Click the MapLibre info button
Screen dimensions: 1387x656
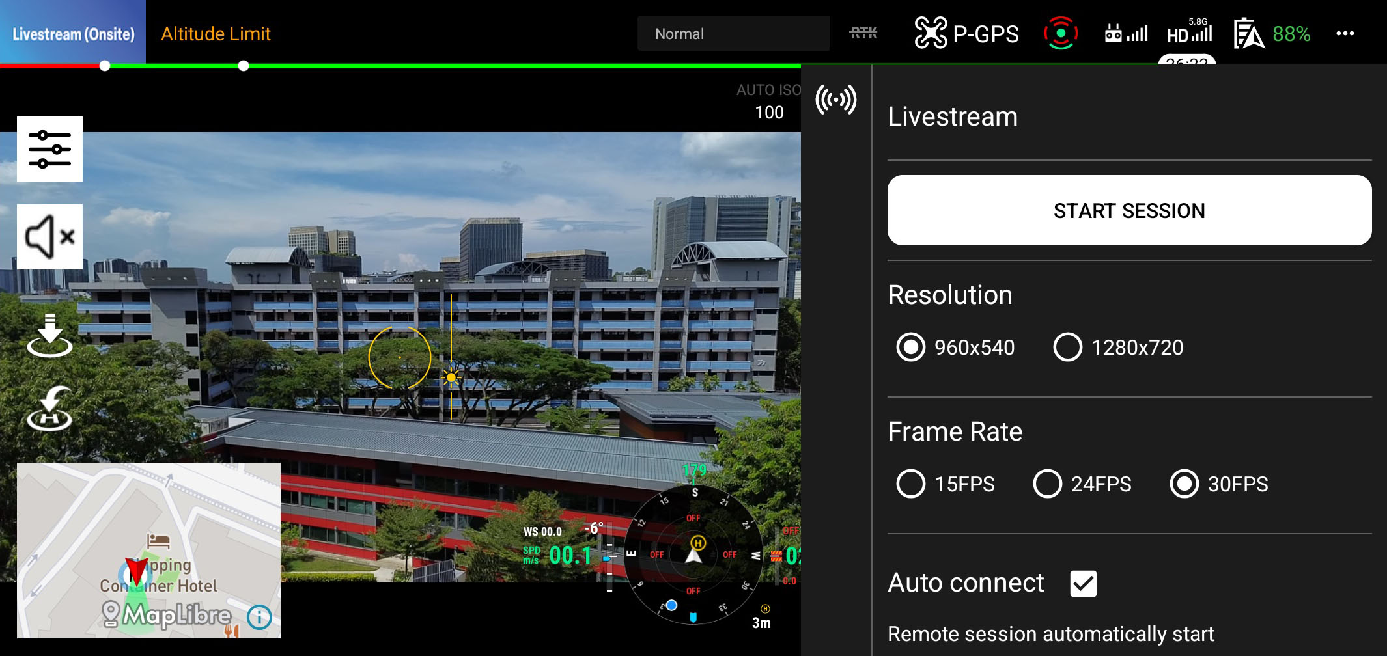(x=259, y=616)
